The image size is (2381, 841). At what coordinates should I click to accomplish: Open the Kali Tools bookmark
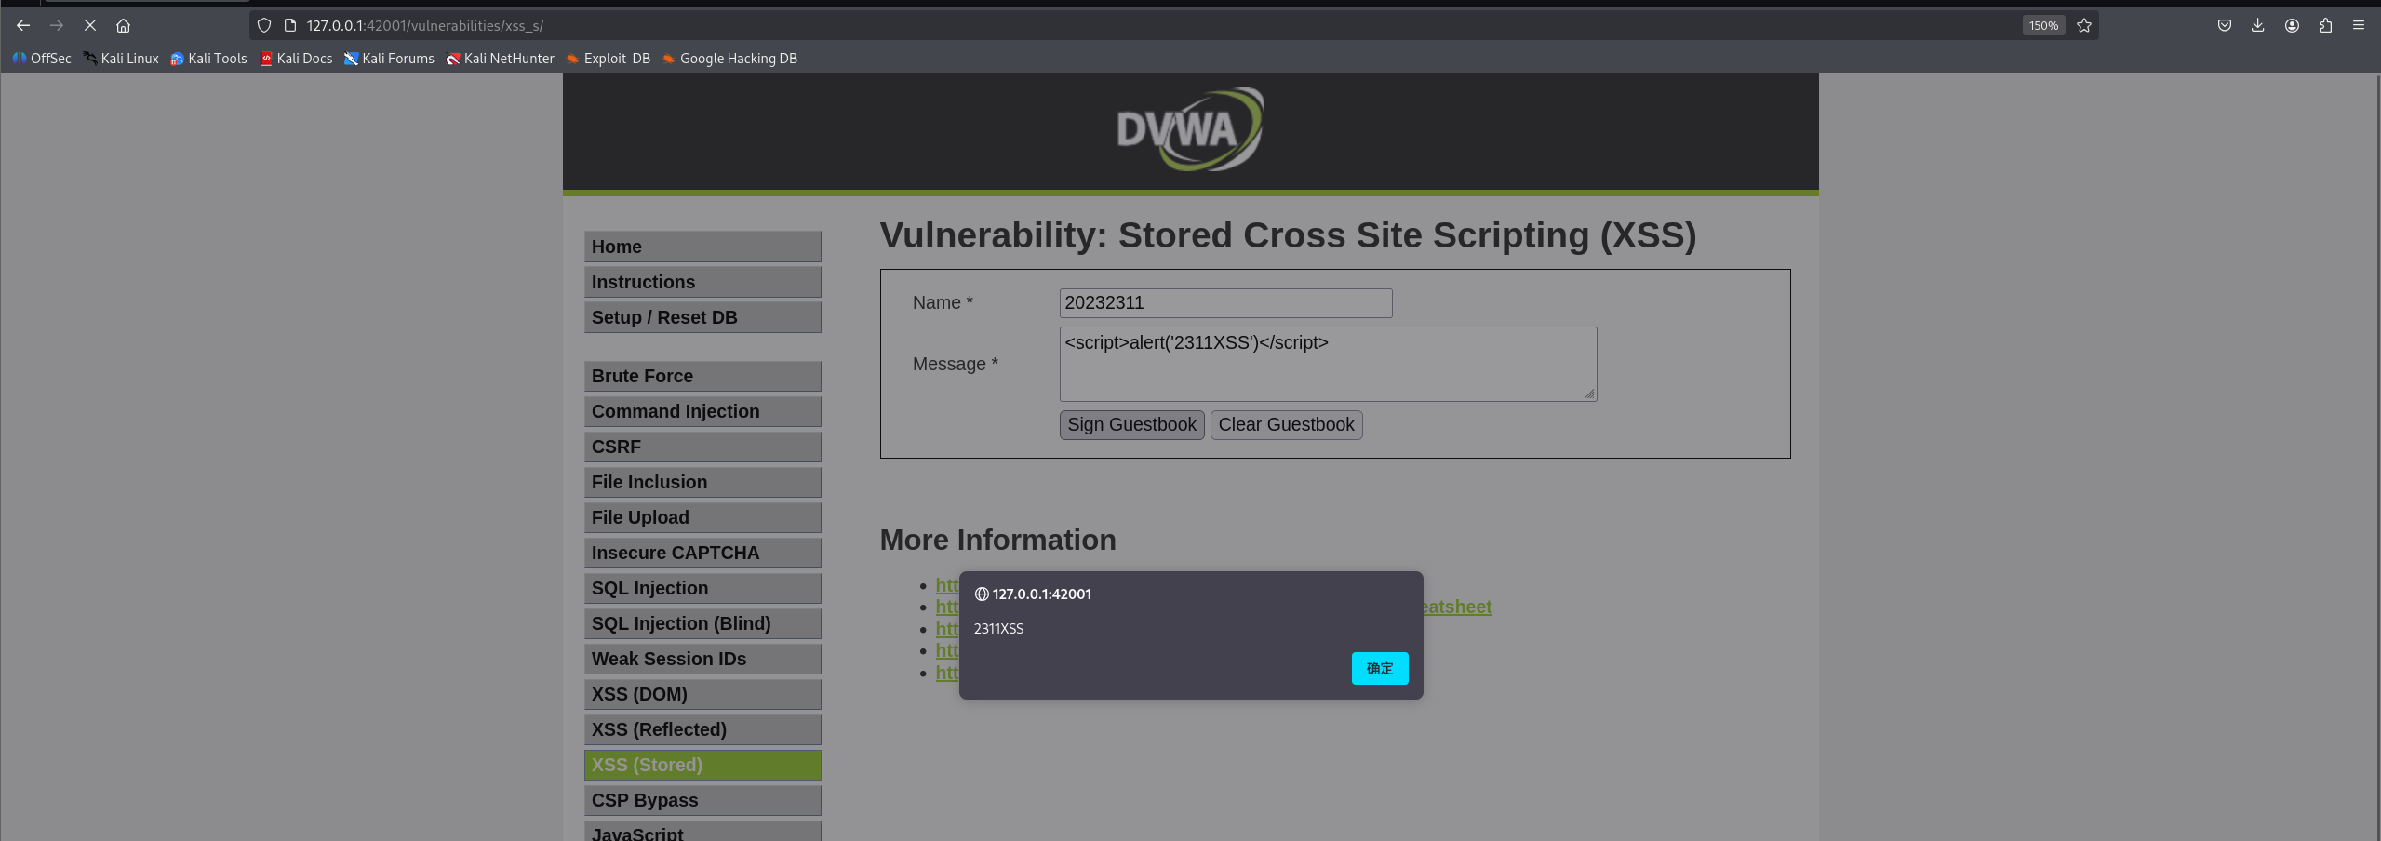coord(208,59)
